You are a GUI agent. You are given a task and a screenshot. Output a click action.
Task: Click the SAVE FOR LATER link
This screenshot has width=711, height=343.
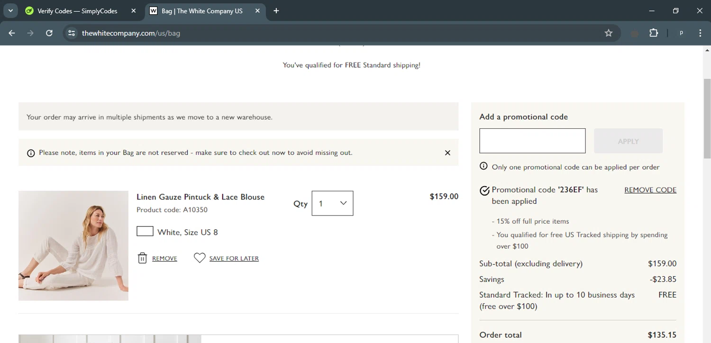click(x=234, y=258)
